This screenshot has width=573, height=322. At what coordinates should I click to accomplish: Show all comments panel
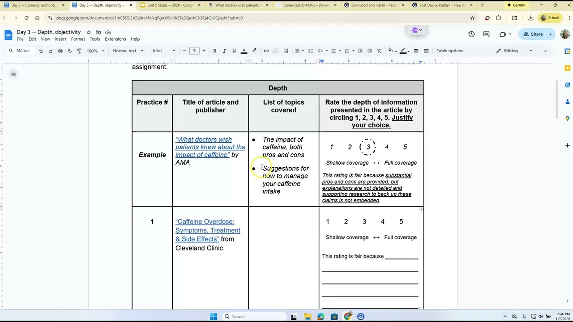486,34
